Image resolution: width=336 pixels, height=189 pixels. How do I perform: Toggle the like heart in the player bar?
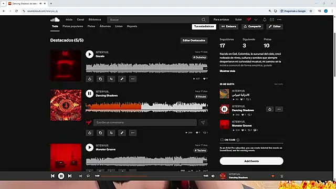pyautogui.click(x=273, y=176)
